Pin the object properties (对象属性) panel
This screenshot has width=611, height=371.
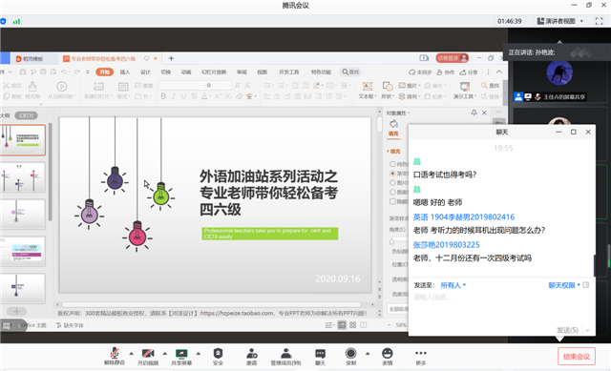click(x=474, y=113)
